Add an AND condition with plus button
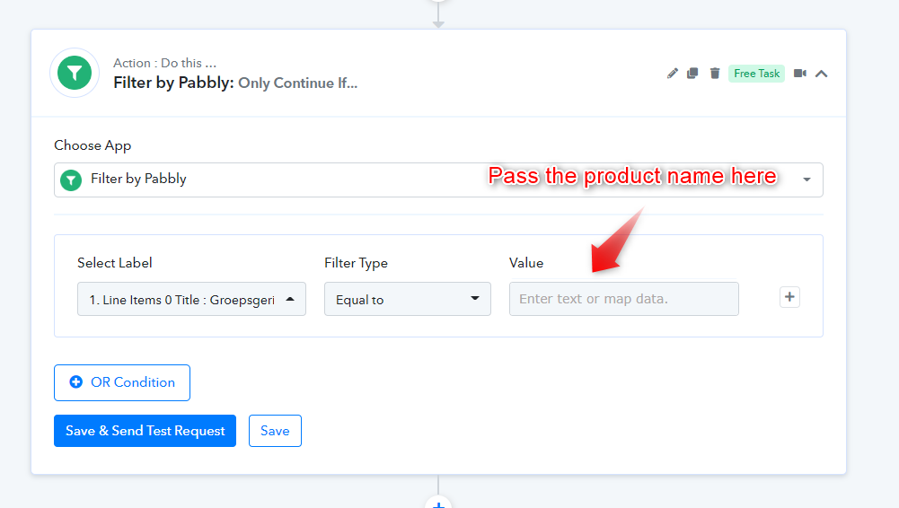 point(789,297)
